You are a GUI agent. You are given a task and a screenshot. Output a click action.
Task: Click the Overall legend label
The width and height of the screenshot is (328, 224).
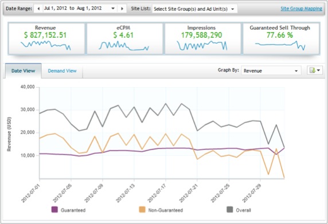244,210
